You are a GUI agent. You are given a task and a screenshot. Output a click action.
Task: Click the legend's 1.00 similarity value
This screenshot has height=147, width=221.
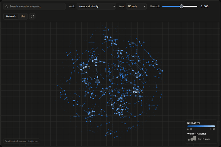(x=213, y=129)
